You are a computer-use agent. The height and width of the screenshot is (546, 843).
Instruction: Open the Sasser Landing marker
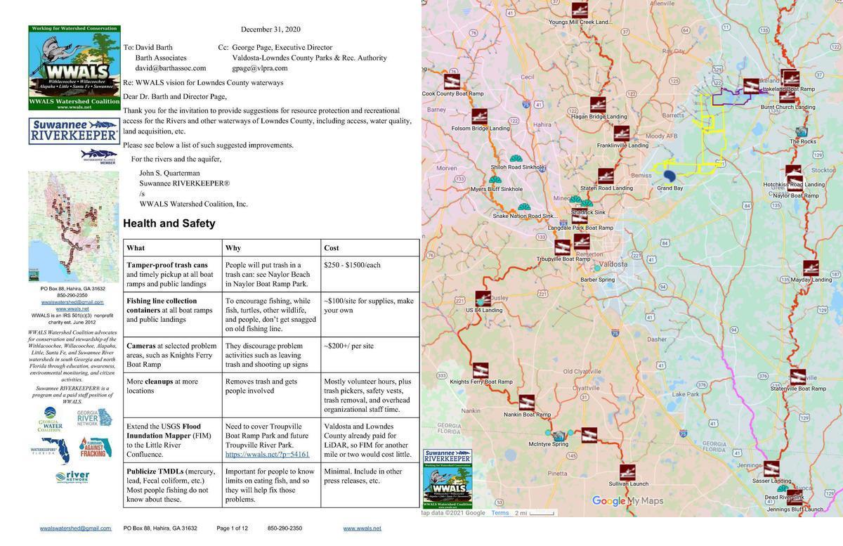(x=771, y=469)
